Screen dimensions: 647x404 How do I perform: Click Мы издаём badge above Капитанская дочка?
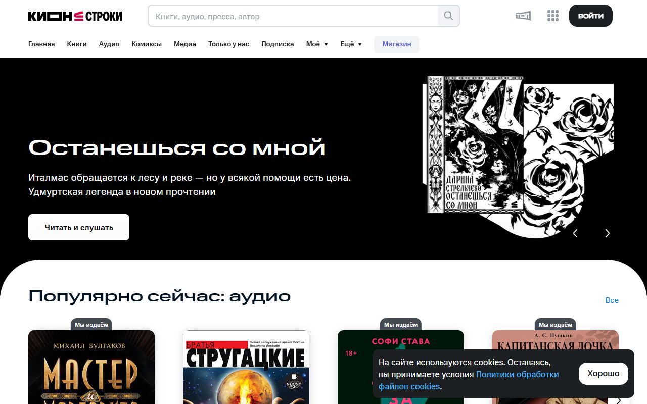pos(556,324)
